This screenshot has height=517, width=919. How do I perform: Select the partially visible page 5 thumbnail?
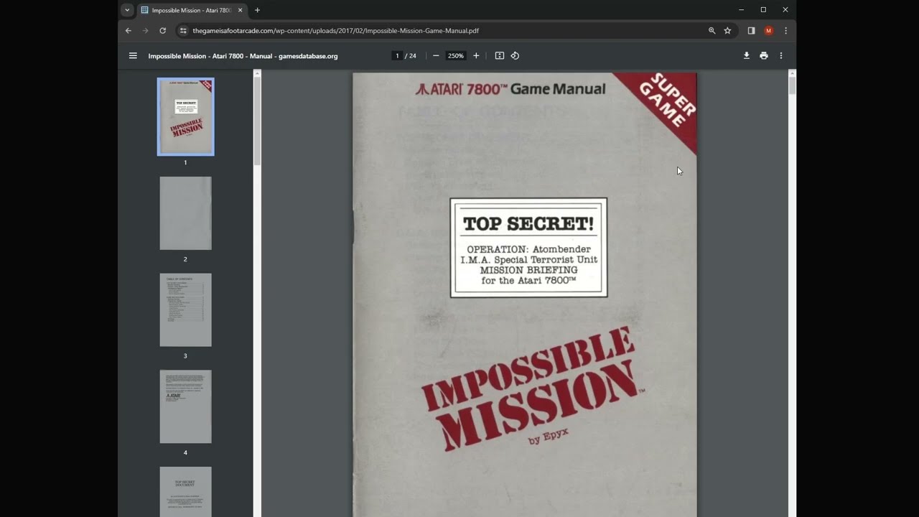click(186, 492)
